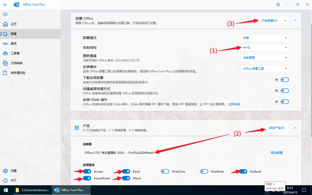Click the document convert icon beside 文档转换
Screen dimensions: 312x195
point(5,63)
